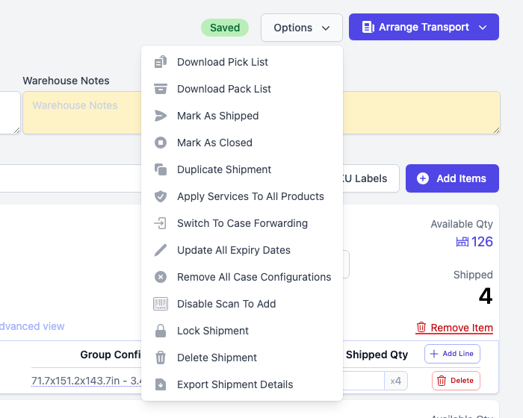
Task: Click the Add Items button
Action: click(x=452, y=178)
